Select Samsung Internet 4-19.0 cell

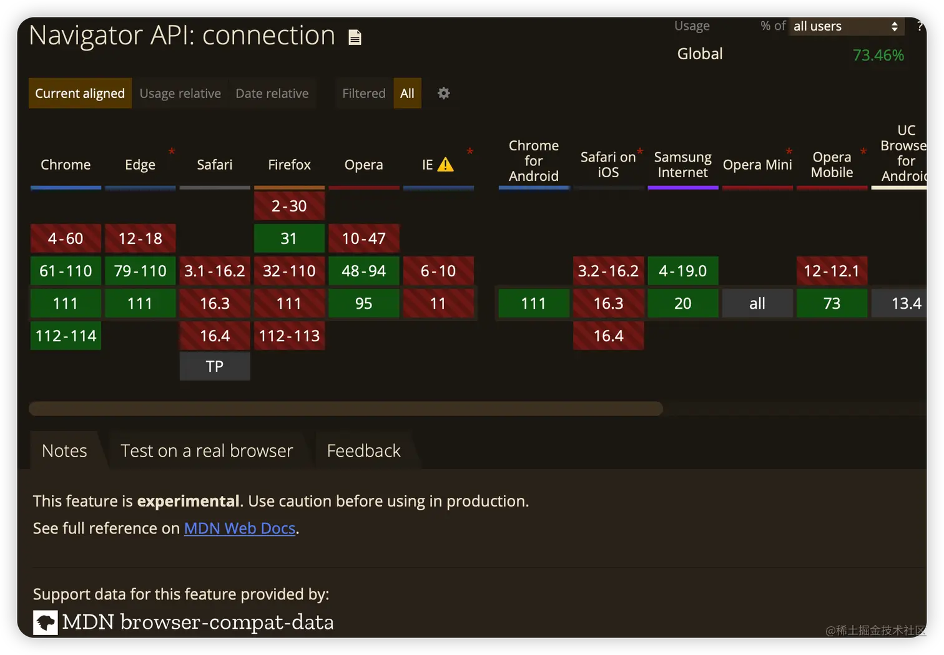pyautogui.click(x=683, y=271)
